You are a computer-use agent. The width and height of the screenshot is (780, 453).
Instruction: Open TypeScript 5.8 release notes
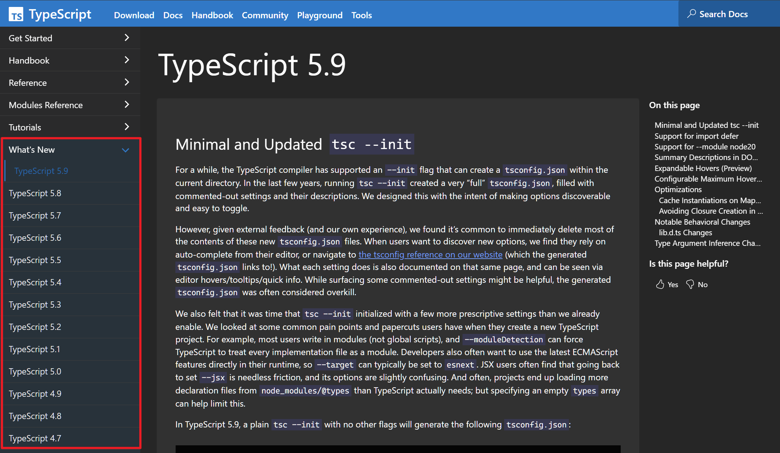click(35, 193)
